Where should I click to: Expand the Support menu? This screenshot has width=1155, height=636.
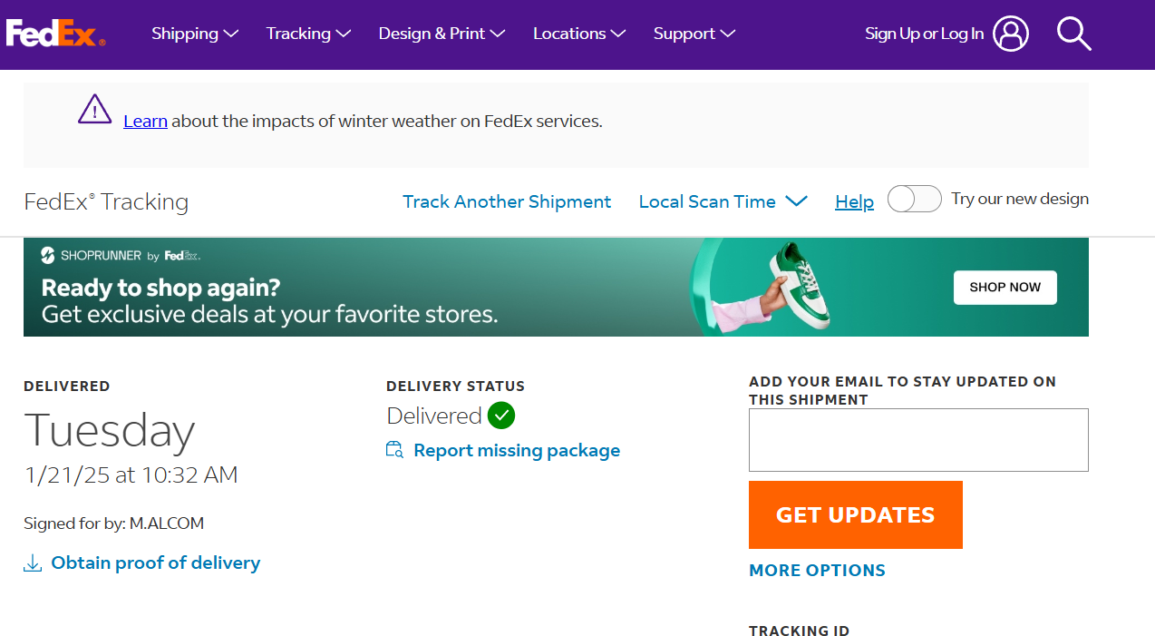point(694,34)
